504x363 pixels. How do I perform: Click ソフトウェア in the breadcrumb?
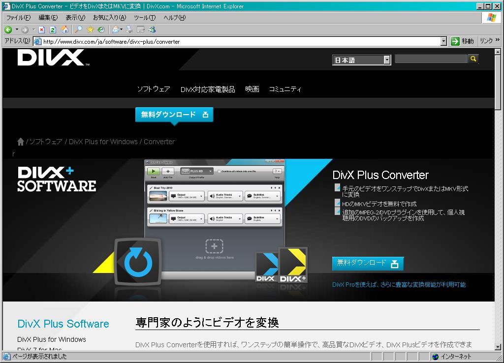tap(46, 142)
